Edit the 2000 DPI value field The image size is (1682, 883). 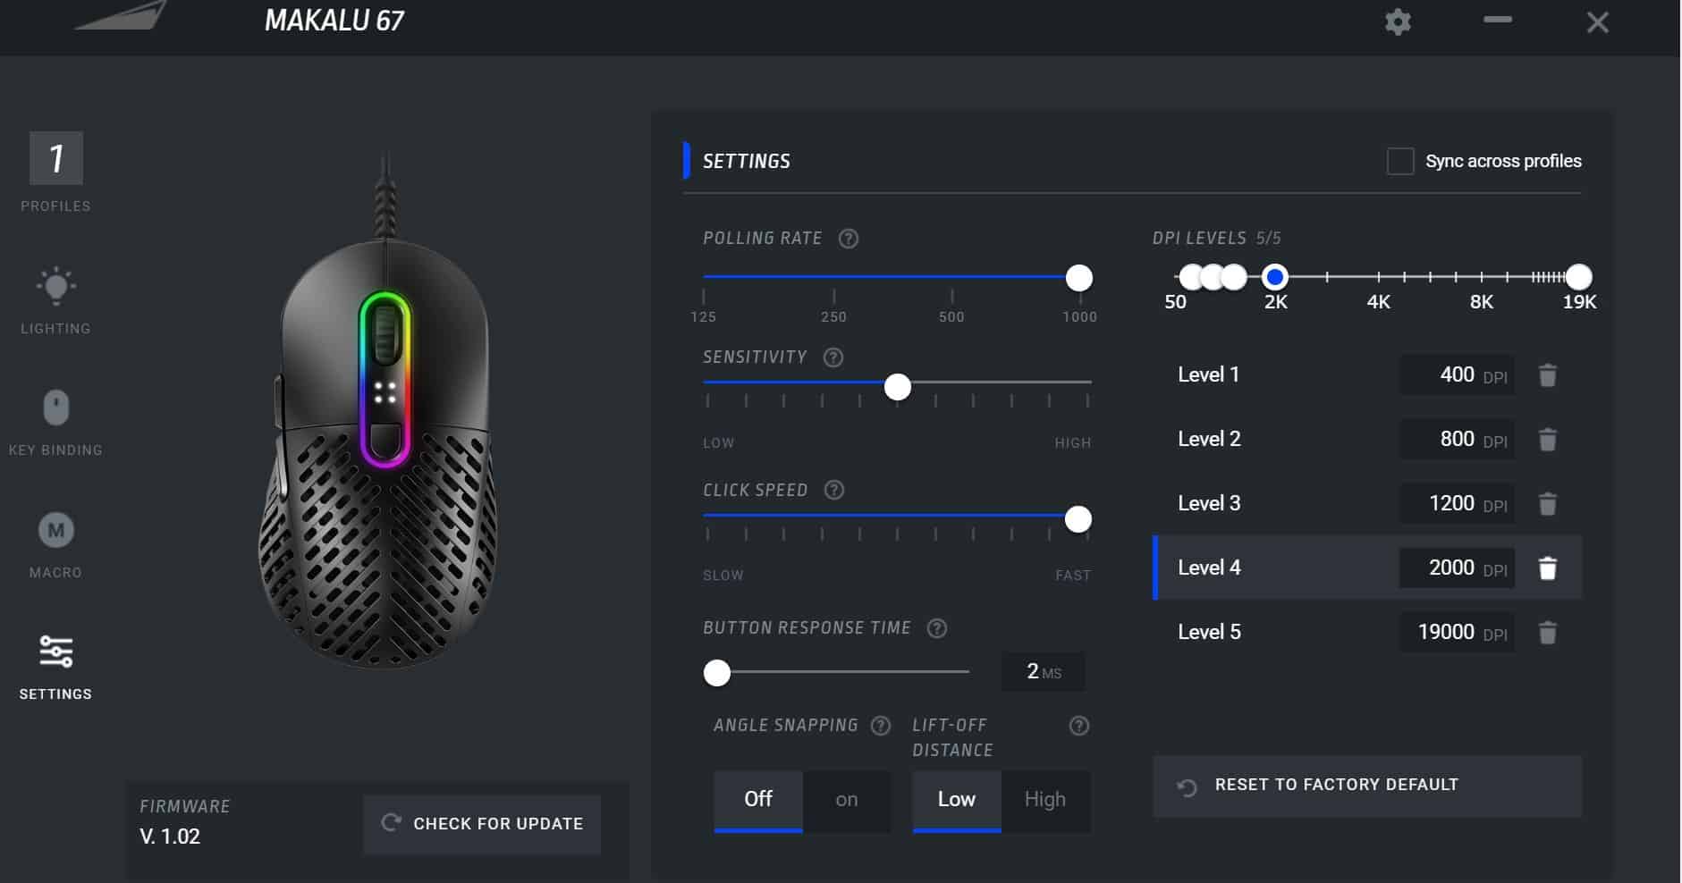tap(1457, 568)
